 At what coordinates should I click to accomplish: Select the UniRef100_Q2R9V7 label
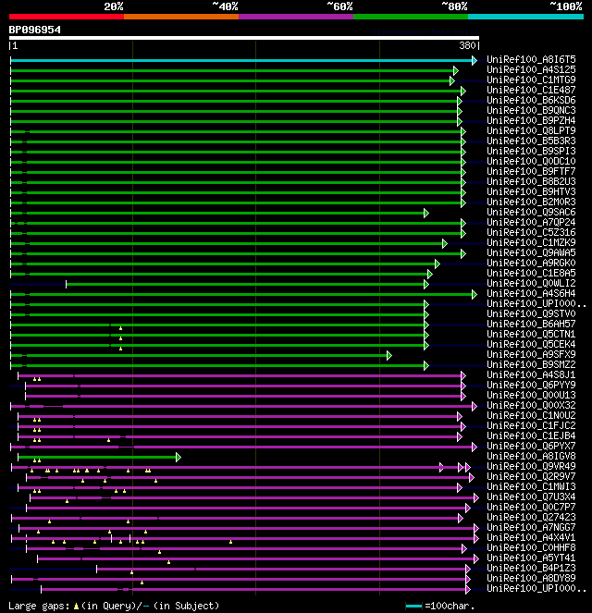pos(531,476)
